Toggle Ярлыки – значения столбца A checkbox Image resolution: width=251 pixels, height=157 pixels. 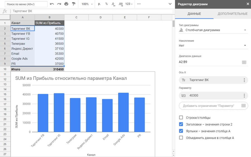click(x=181, y=131)
